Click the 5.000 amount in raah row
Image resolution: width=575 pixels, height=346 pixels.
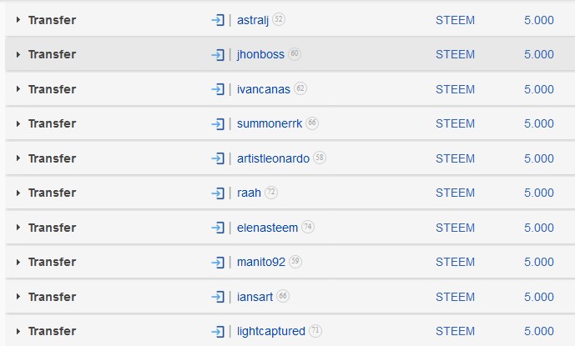538,193
